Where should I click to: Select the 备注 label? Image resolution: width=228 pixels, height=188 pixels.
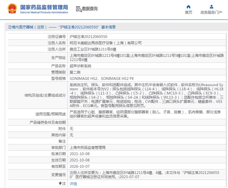coord(62,141)
